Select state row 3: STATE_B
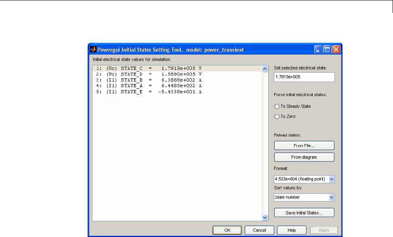The image size is (393, 237). click(177, 80)
